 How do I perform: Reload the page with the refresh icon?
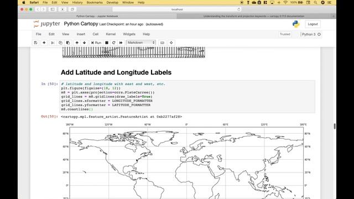pyautogui.click(x=238, y=9)
